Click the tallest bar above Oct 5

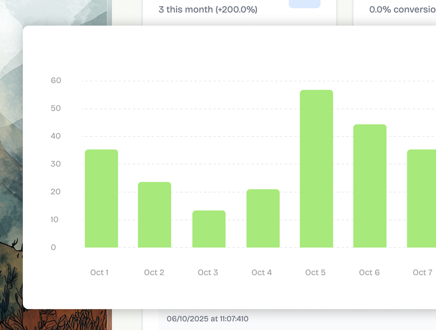point(316,169)
